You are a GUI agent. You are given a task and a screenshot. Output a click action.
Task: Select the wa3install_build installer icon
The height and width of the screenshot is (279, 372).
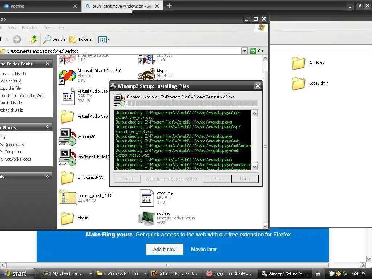(x=67, y=157)
